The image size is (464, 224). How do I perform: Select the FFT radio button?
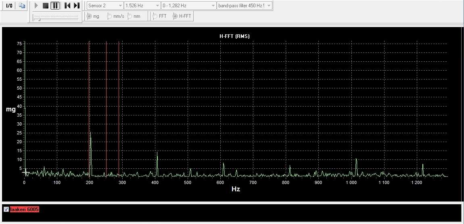pyautogui.click(x=155, y=16)
